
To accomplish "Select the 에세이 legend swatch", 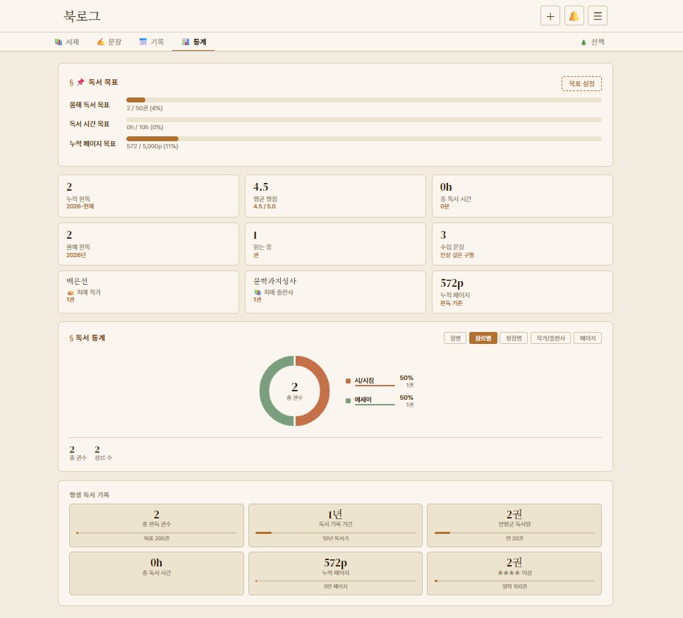I will 346,400.
